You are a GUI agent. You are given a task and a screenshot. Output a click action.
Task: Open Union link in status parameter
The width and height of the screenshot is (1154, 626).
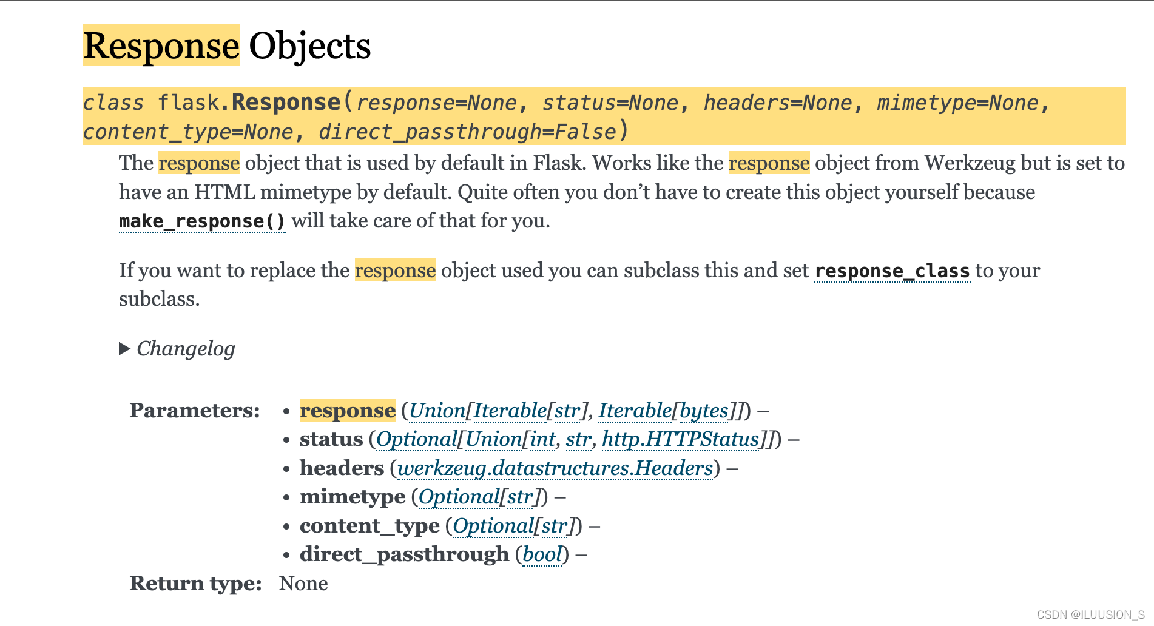pos(493,439)
